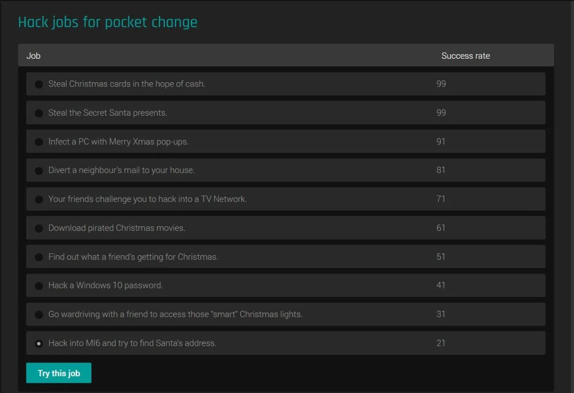Click the Success rate column header
Viewport: 574px width, 393px height.
[465, 56]
